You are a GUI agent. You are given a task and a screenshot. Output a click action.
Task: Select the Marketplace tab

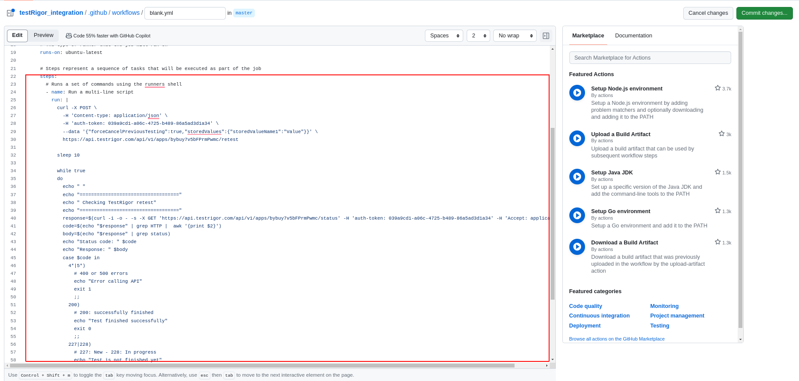pos(588,36)
